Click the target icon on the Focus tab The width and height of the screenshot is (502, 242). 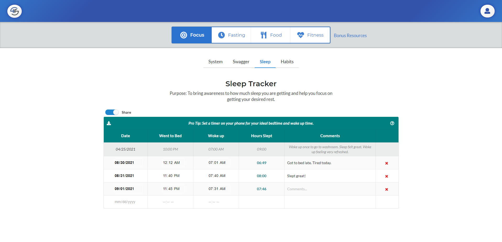pos(183,35)
